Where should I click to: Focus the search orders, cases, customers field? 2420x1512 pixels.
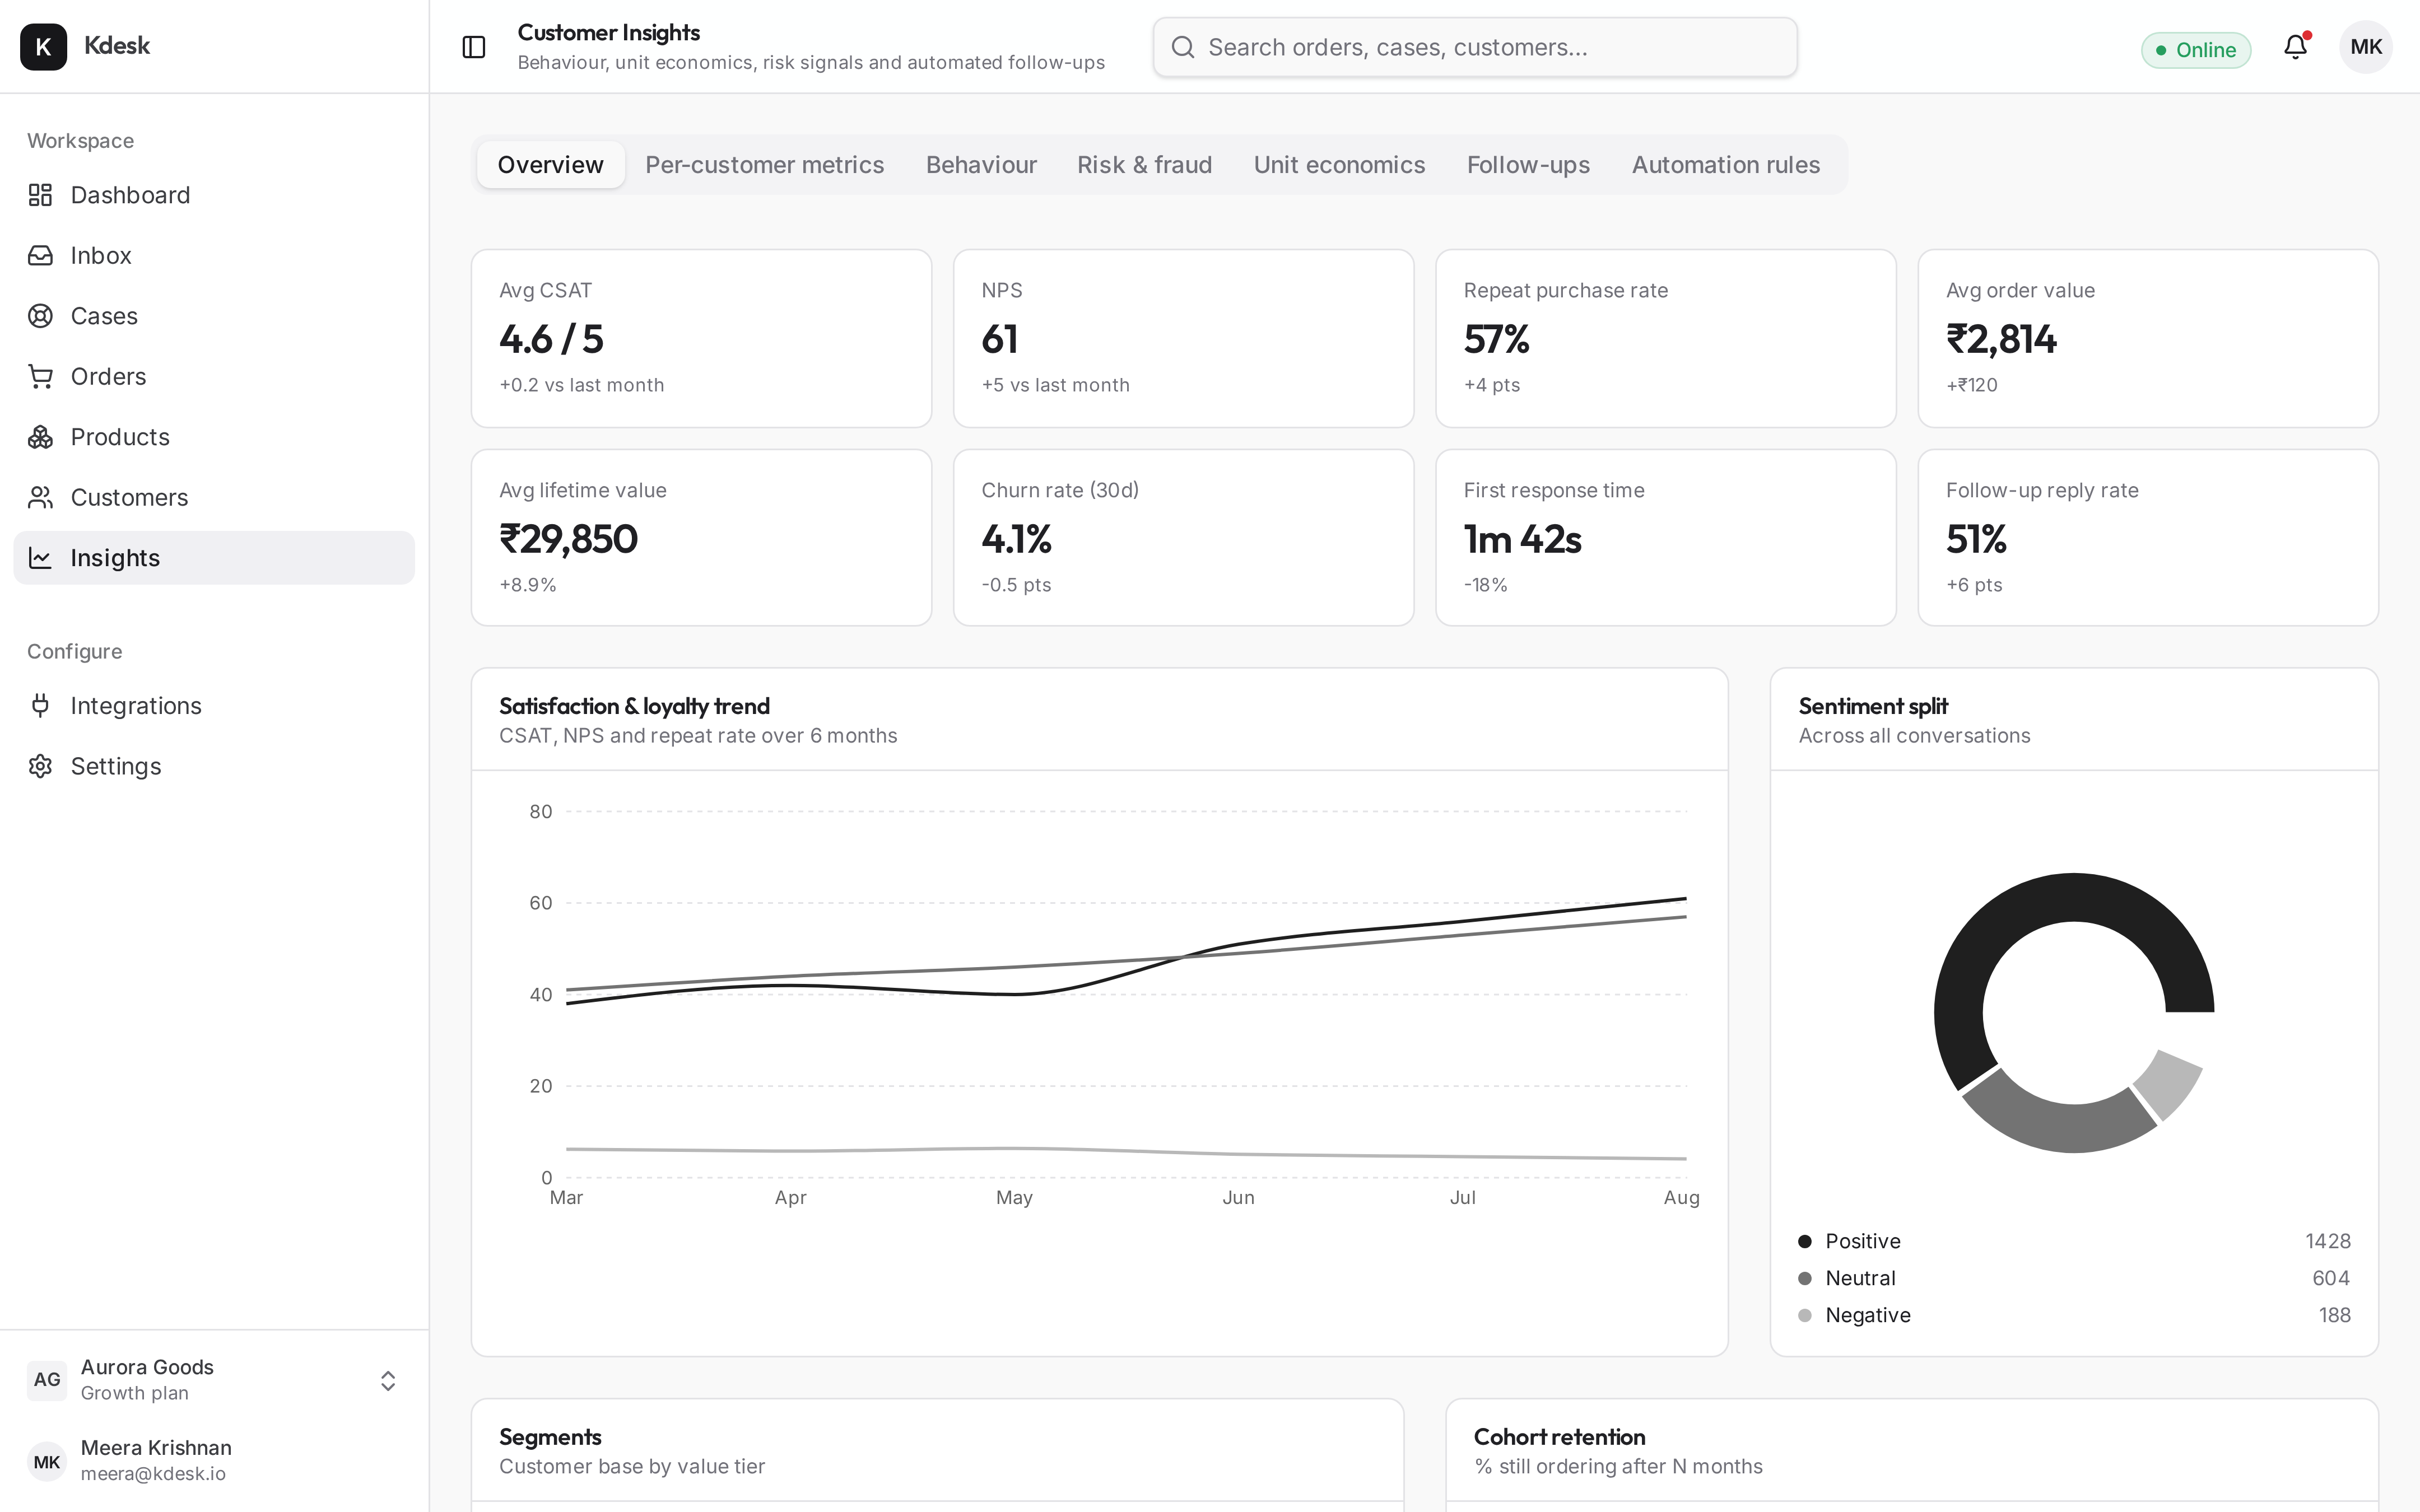1475,47
